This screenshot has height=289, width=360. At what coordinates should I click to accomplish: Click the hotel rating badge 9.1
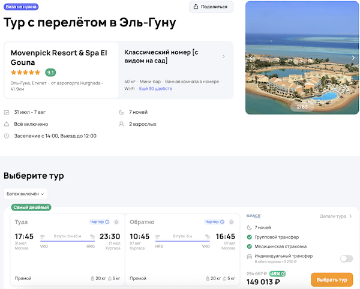click(x=51, y=73)
